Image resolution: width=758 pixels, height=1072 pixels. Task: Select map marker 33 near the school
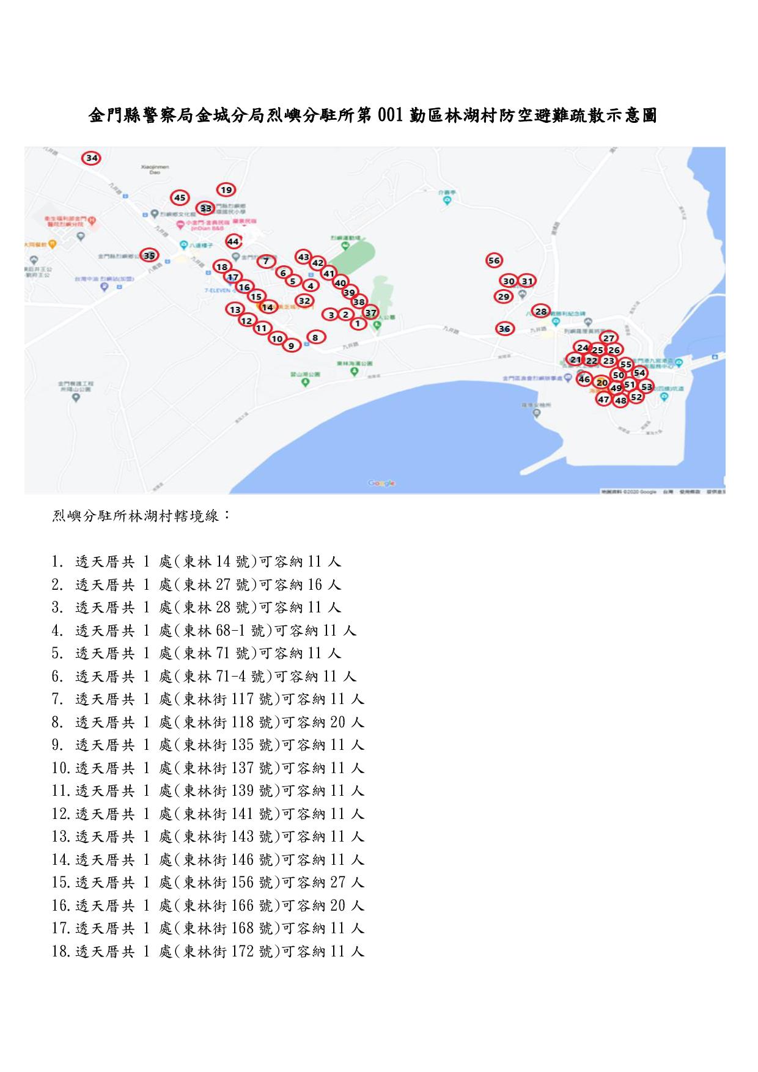205,208
